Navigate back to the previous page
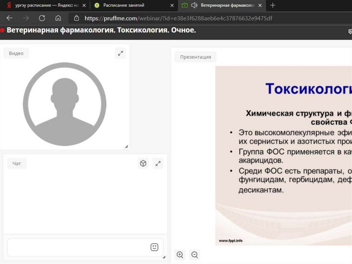The width and height of the screenshot is (352, 264). [x=10, y=18]
